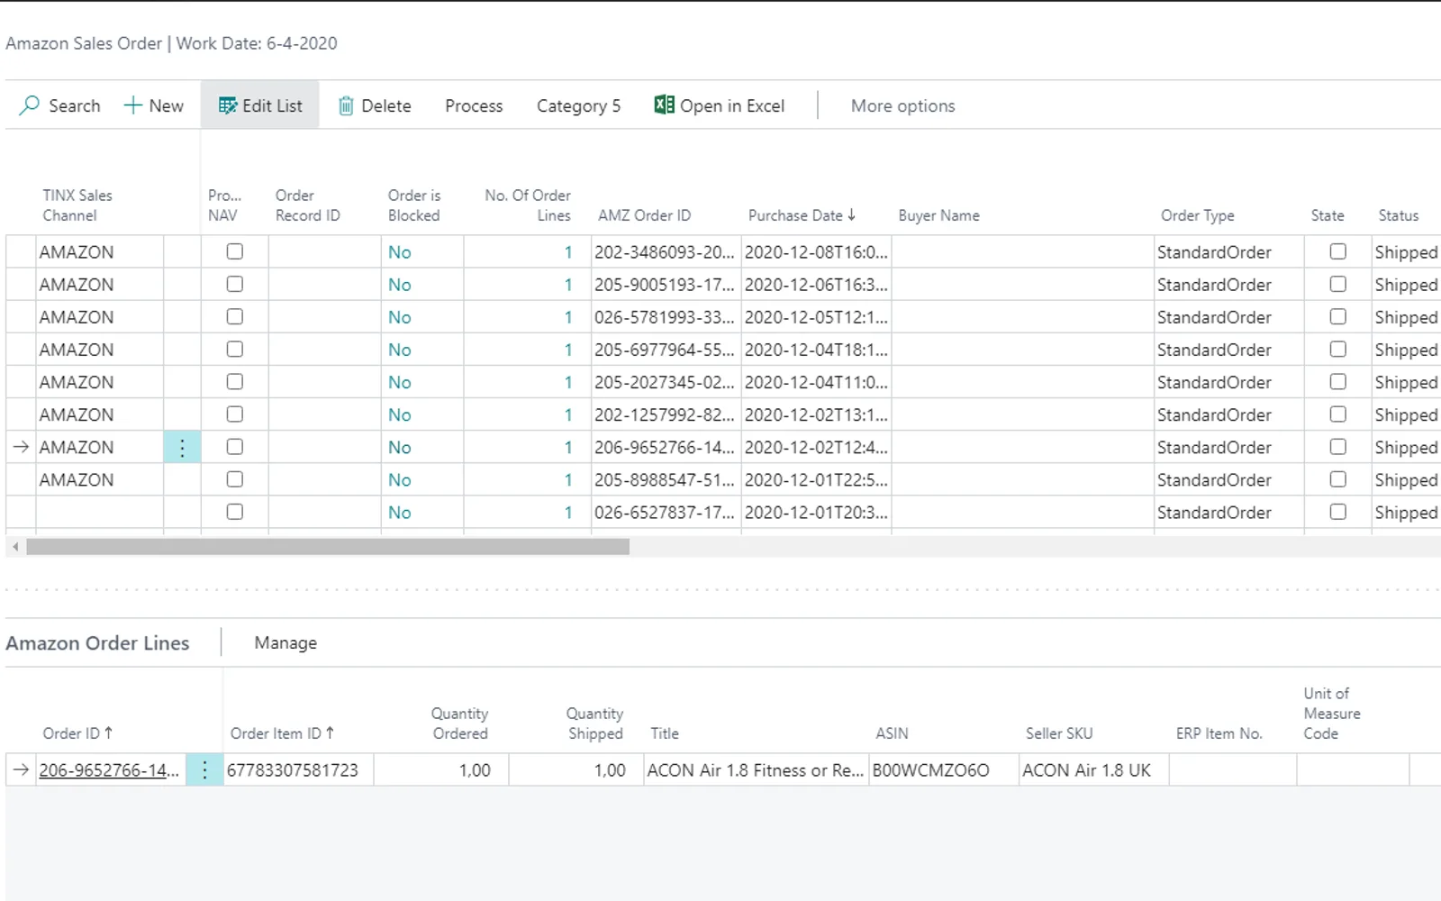1441x901 pixels.
Task: Click ERP Item No. cell in order line
Action: click(x=1233, y=770)
